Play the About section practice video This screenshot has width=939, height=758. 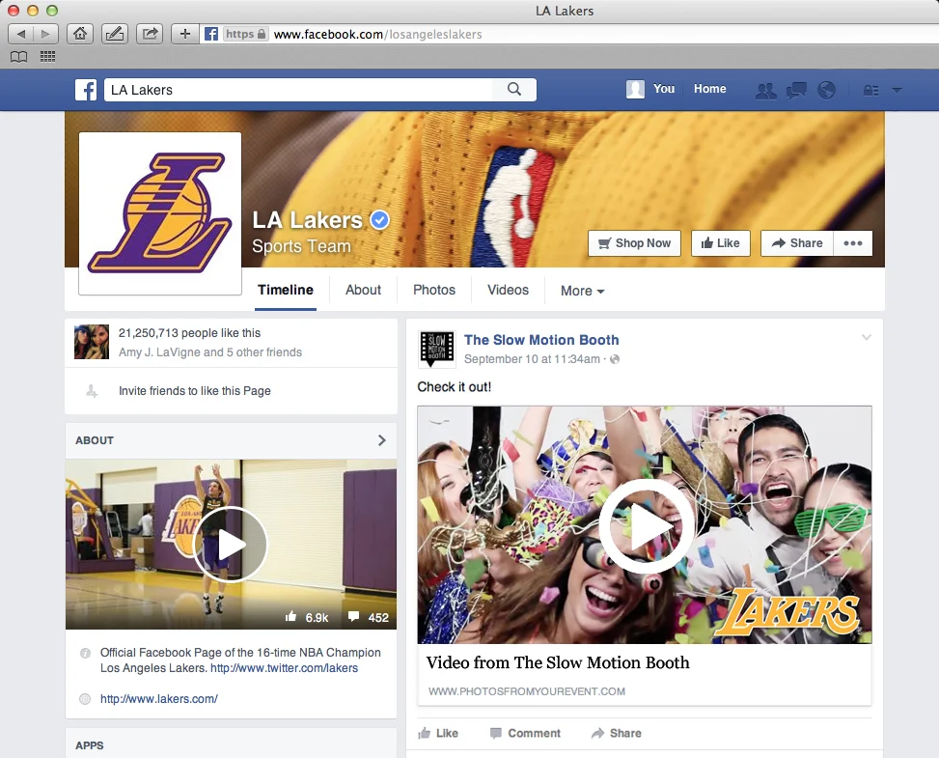[231, 544]
